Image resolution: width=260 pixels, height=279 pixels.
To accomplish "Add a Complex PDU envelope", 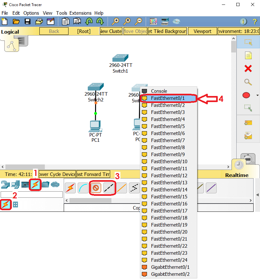I will click(248, 136).
